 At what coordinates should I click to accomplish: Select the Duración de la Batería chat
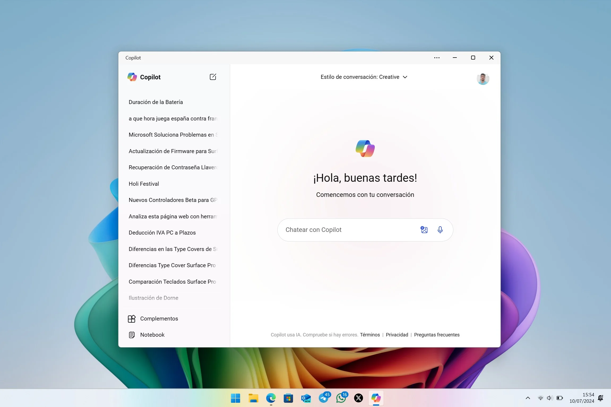point(156,102)
